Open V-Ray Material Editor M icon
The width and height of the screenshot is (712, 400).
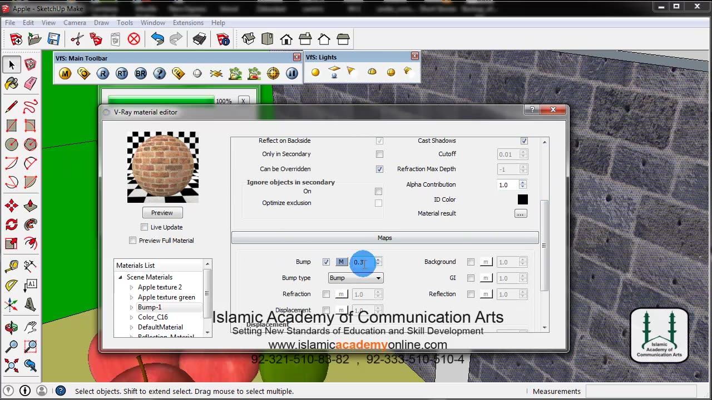(65, 73)
